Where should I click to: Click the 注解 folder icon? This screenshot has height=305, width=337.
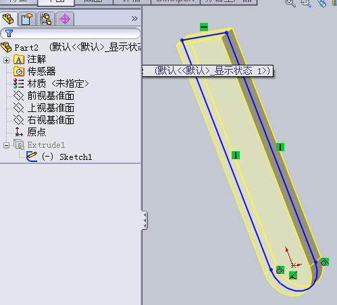[19, 59]
